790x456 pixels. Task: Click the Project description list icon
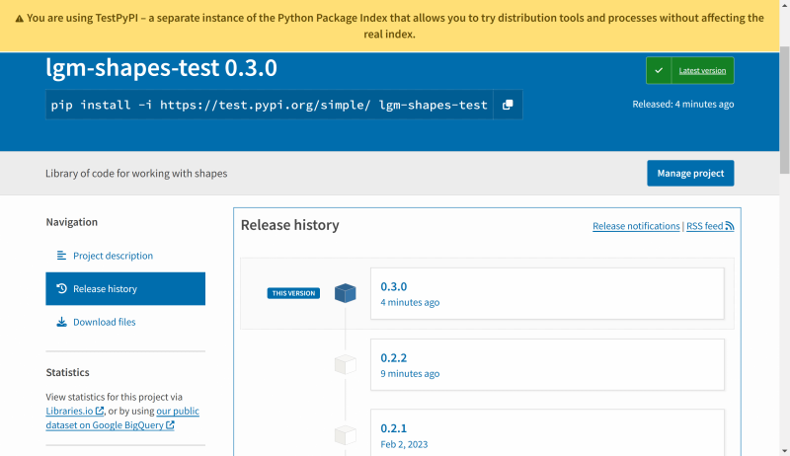pos(61,256)
